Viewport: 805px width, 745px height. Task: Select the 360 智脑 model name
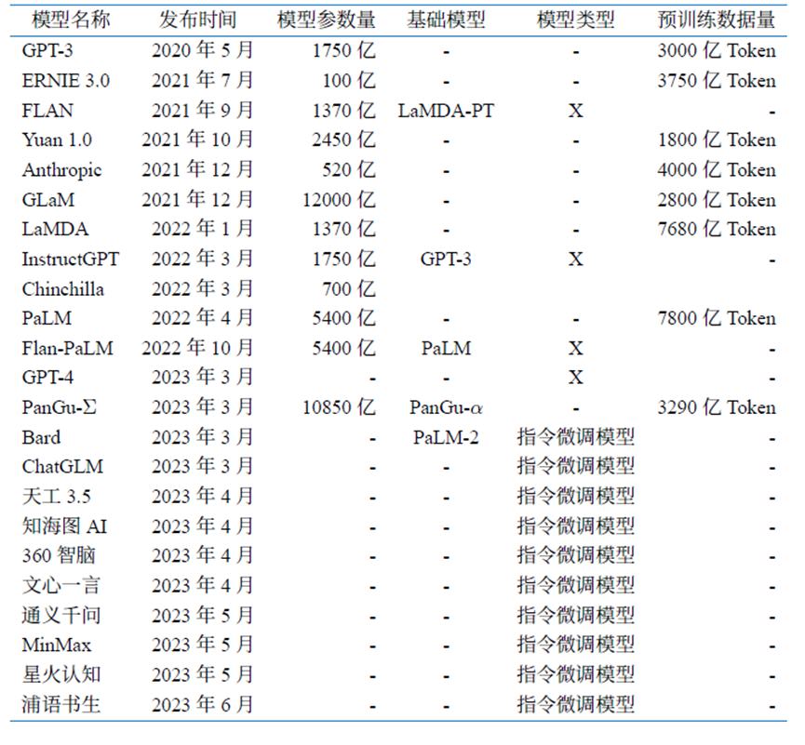click(x=59, y=555)
